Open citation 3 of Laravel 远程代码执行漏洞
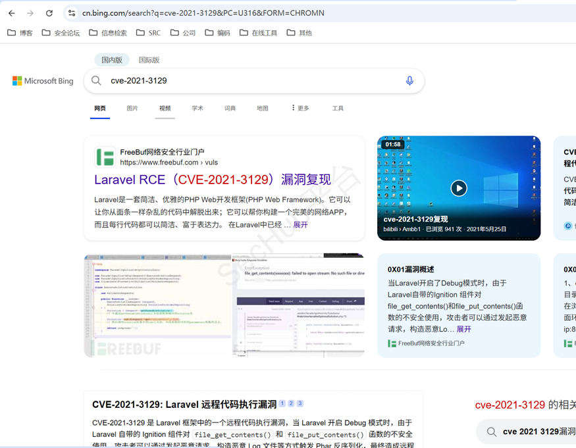The image size is (576, 448). point(300,403)
